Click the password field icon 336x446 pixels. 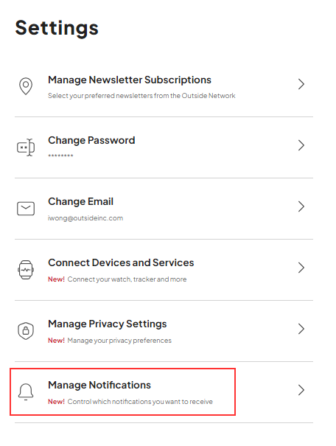[x=26, y=147]
